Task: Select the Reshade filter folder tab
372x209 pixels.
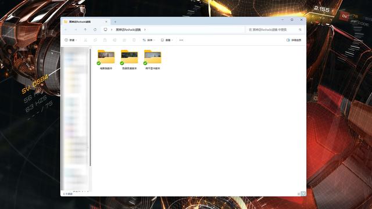Action: tap(83, 21)
